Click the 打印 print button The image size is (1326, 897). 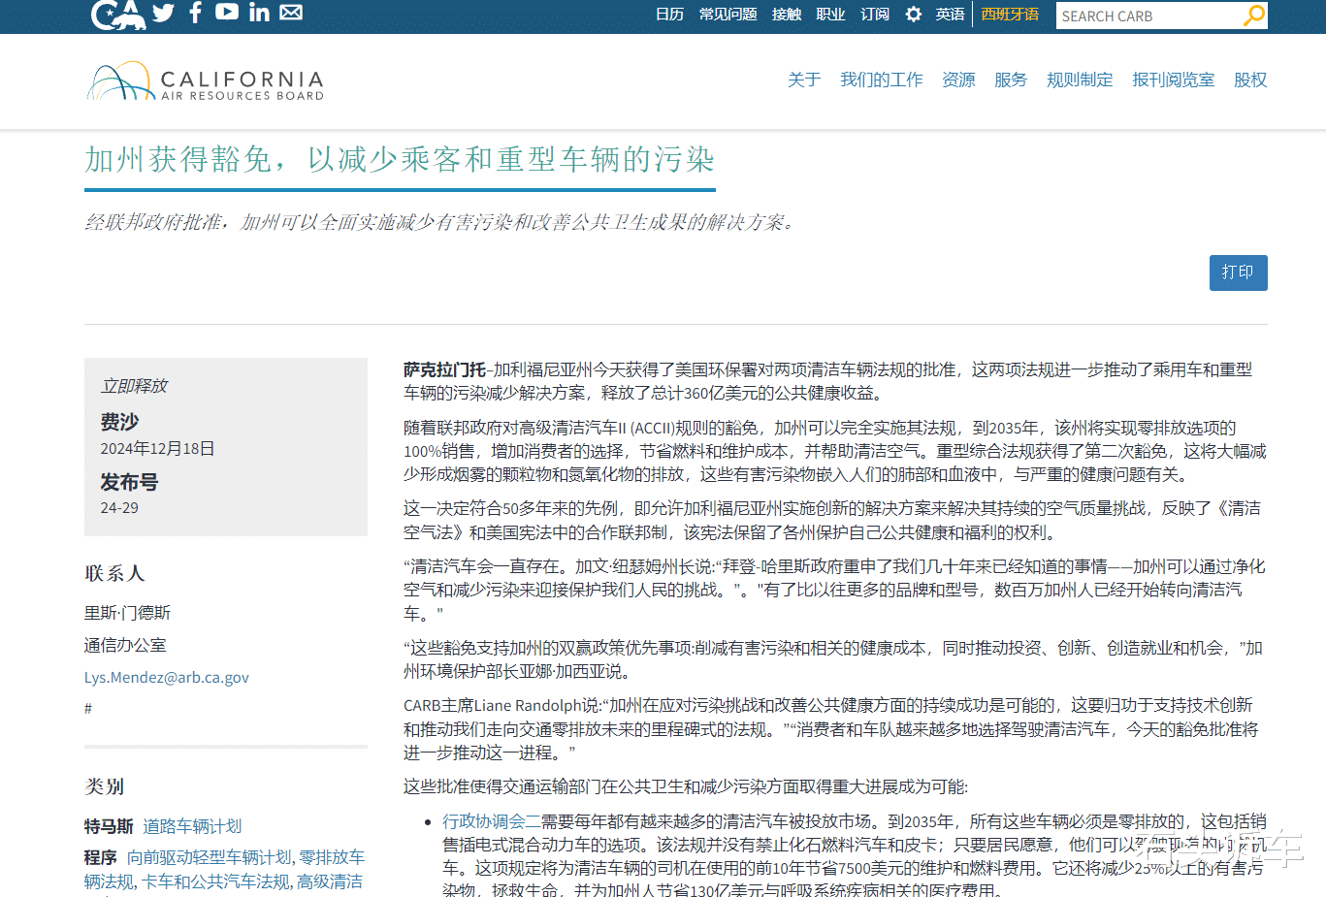pos(1239,272)
